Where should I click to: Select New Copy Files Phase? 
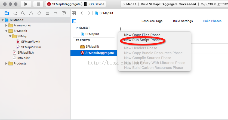coord(142,35)
